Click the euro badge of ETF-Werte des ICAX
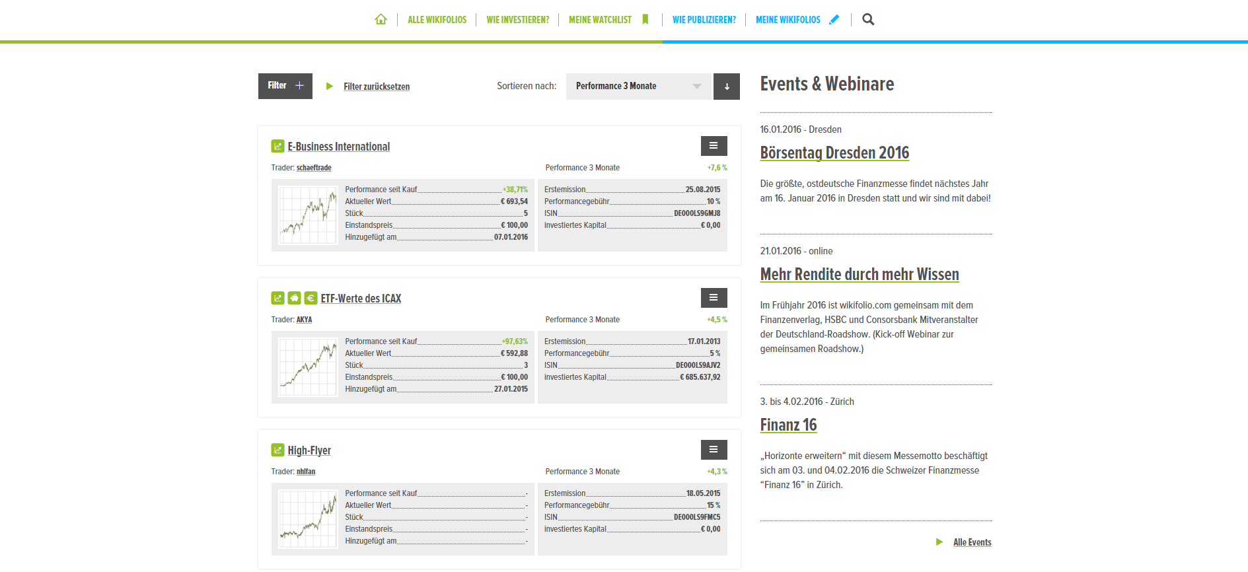Screen dimensions: 1248x572 pyautogui.click(x=311, y=298)
